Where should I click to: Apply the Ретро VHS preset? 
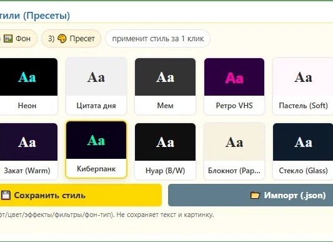coord(234,86)
